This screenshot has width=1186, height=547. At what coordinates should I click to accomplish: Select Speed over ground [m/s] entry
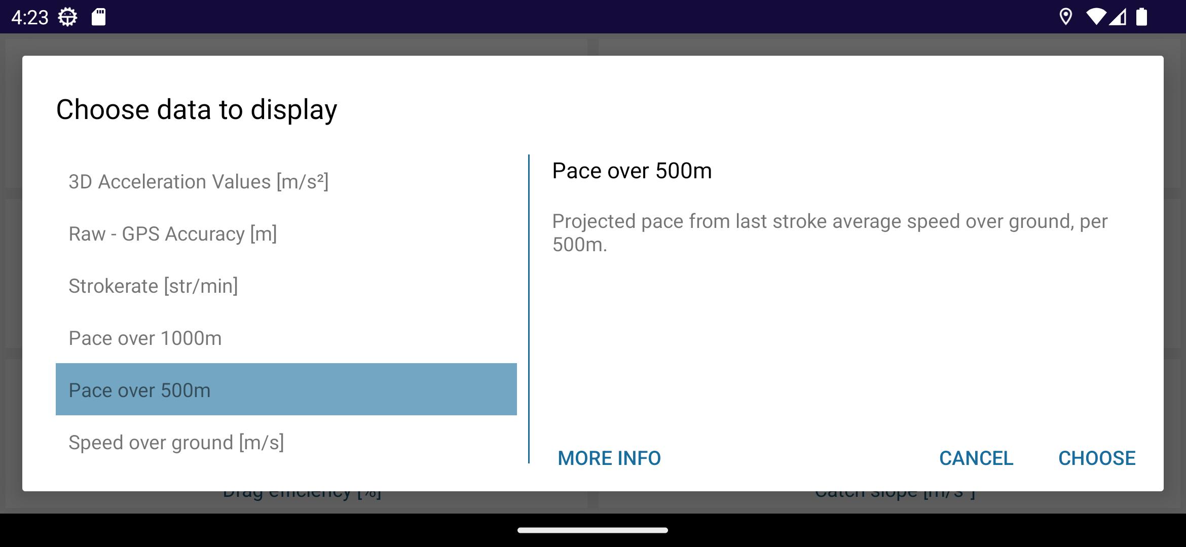[x=286, y=442]
